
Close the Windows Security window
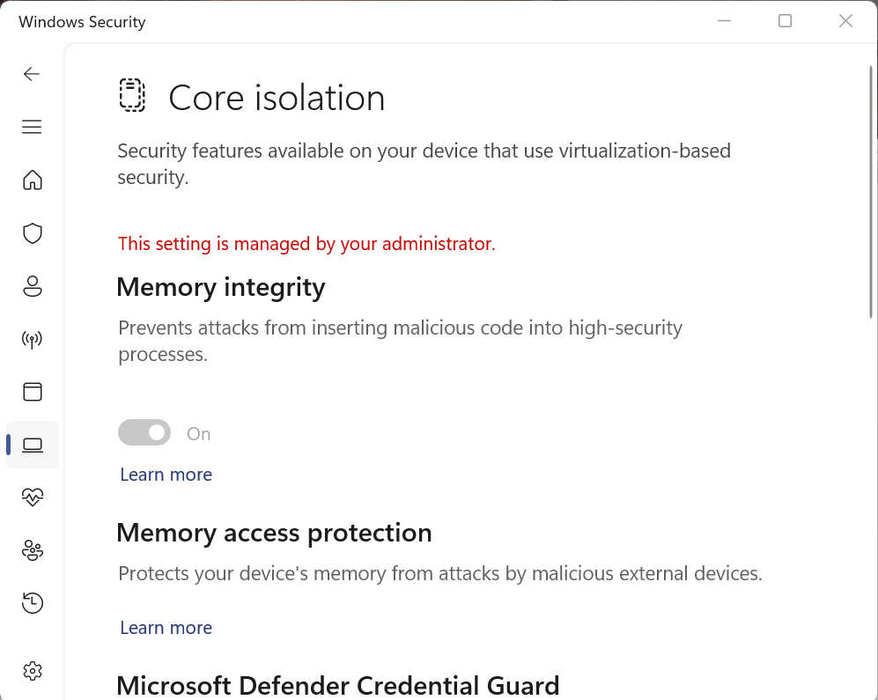coord(845,21)
